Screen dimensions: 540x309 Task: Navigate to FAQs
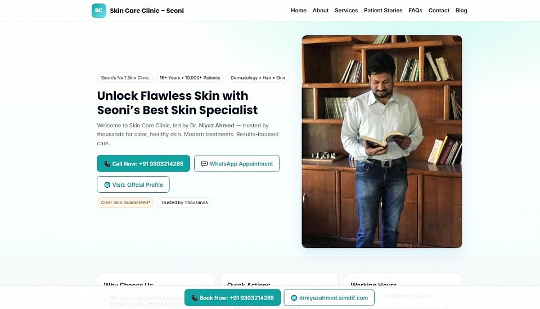click(x=415, y=11)
